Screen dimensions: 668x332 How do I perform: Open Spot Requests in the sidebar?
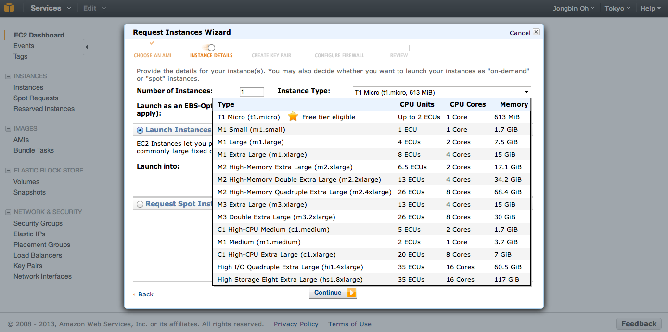(36, 98)
